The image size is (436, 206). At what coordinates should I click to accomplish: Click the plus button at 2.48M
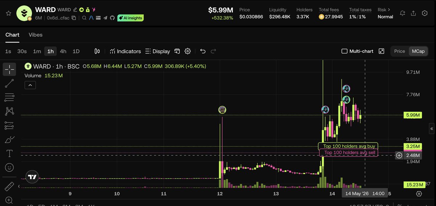pyautogui.click(x=399, y=155)
